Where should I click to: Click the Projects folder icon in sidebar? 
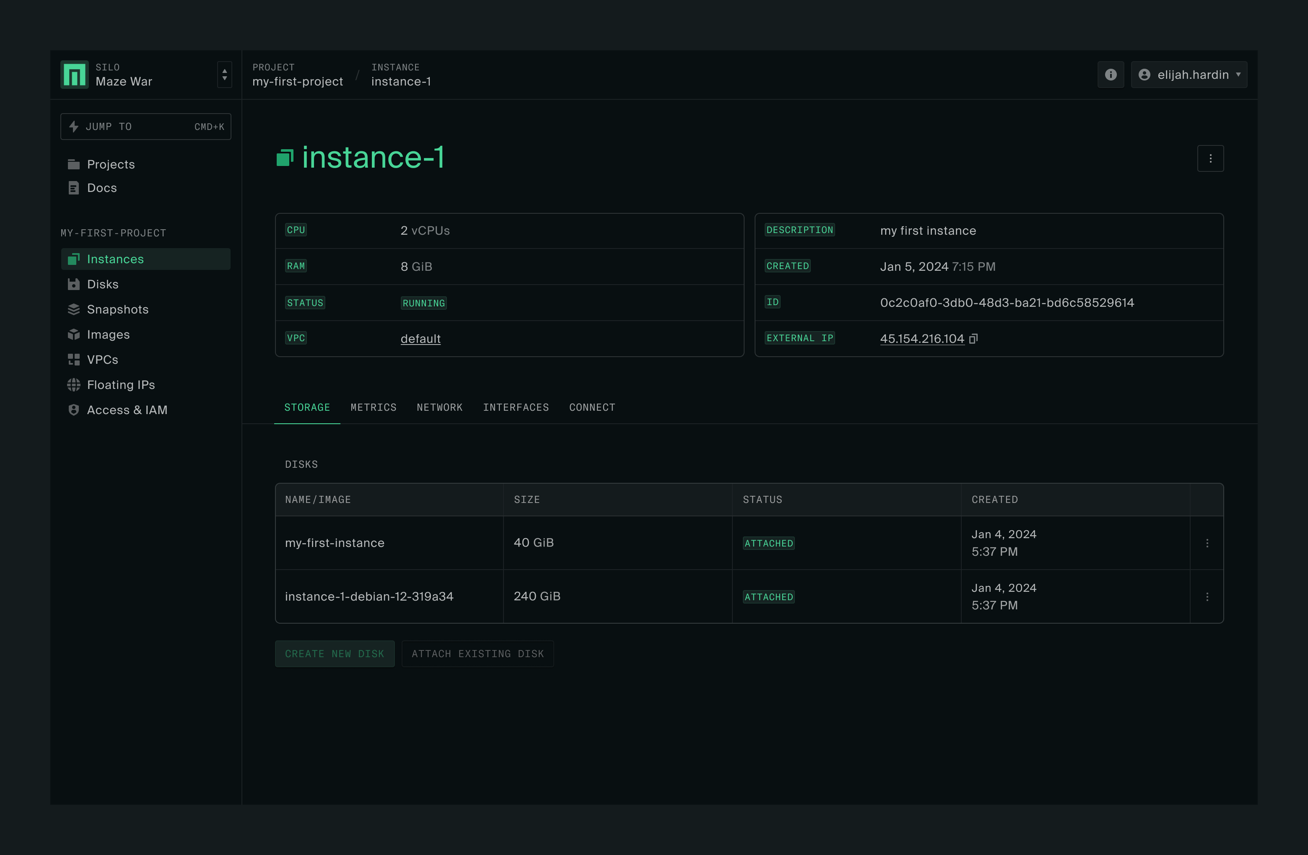[x=74, y=164]
